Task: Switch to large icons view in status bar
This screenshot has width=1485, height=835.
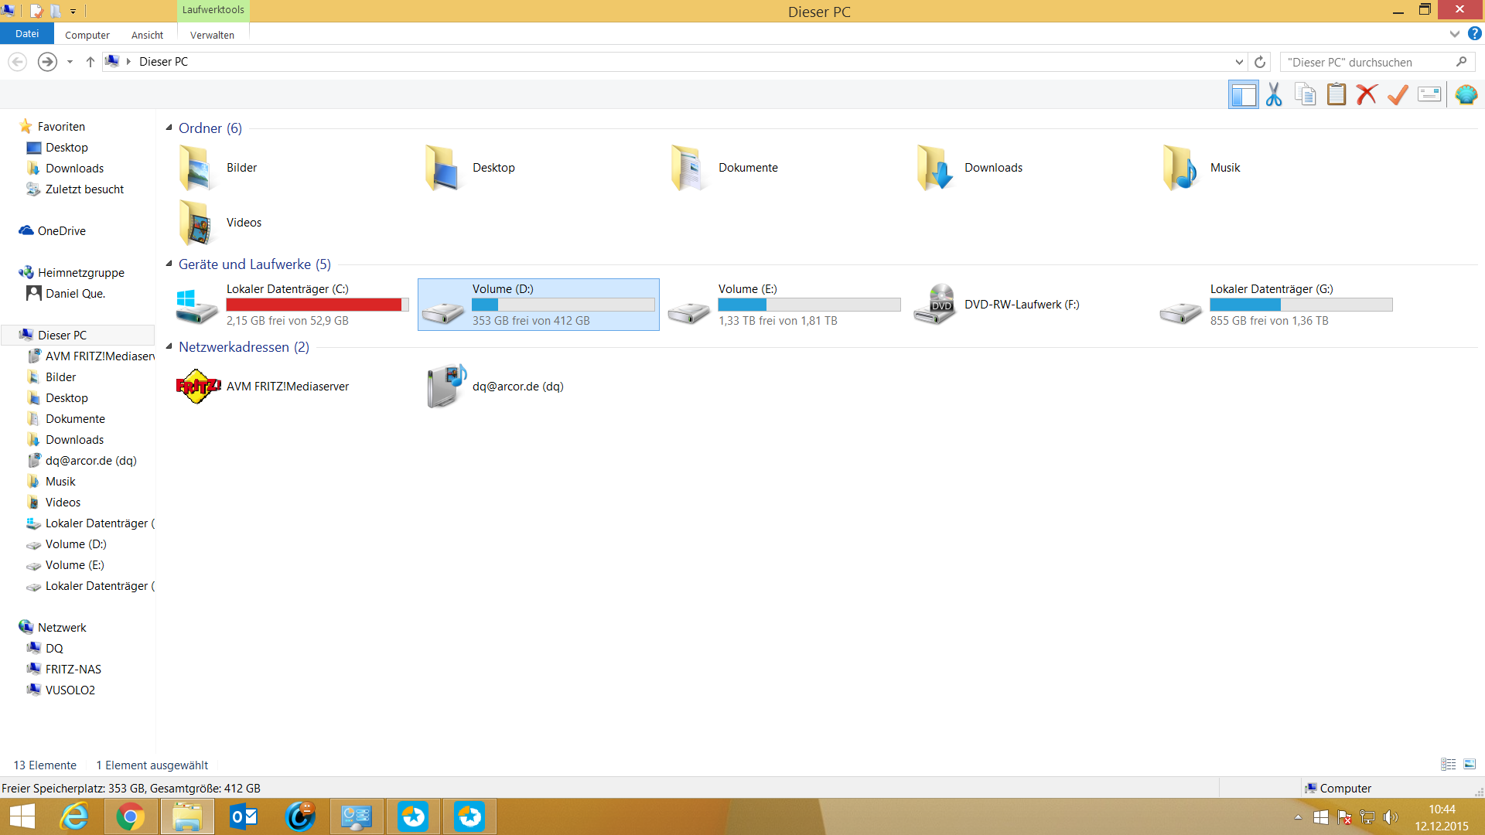Action: click(1470, 765)
